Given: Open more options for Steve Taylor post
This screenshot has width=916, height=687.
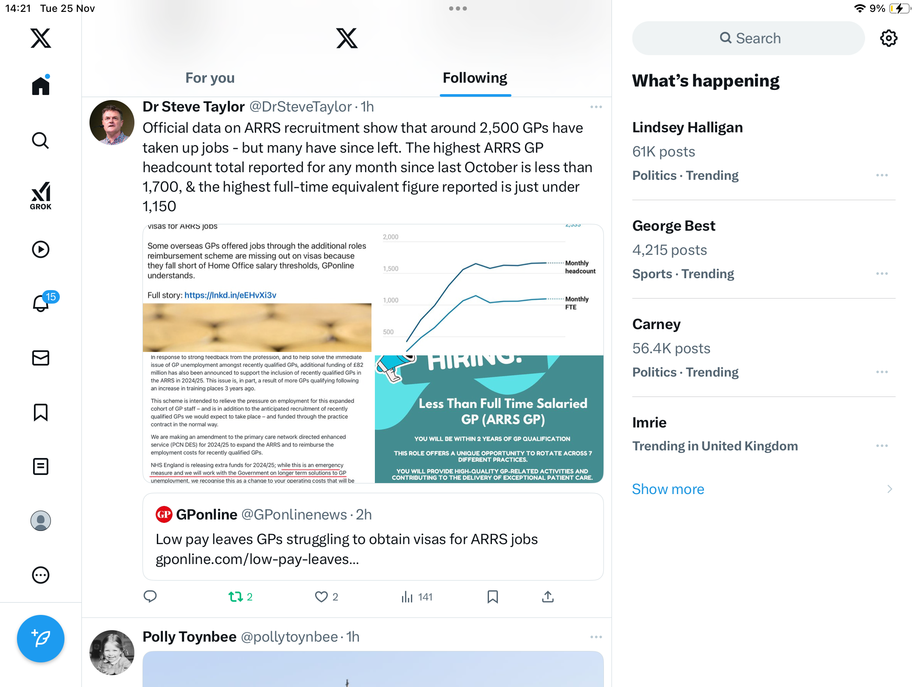Looking at the screenshot, I should 596,107.
